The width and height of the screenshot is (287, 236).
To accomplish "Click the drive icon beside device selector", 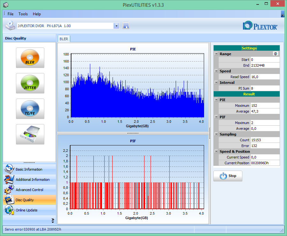I will (10, 26).
